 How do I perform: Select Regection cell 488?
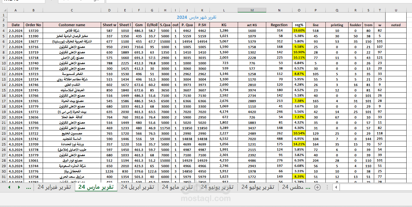(x=279, y=139)
